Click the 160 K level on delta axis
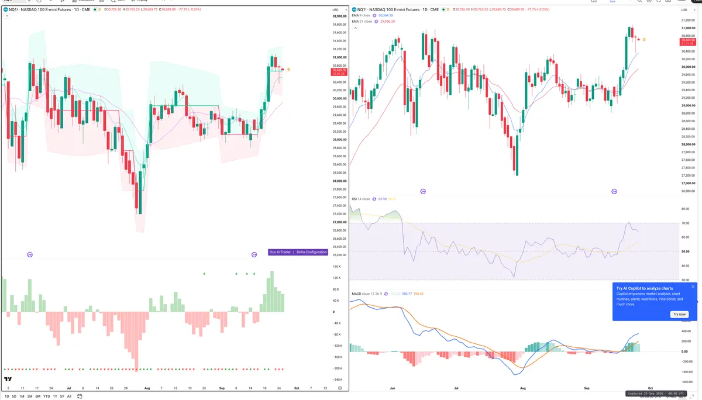This screenshot has width=702, height=400. [x=336, y=267]
